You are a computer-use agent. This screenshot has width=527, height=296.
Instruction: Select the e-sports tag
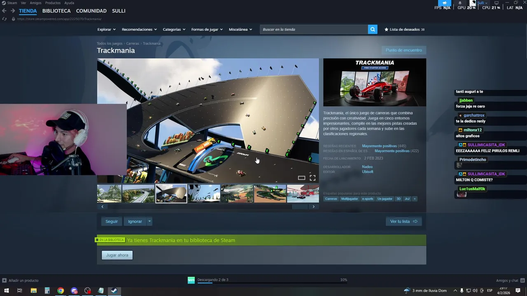click(368, 199)
